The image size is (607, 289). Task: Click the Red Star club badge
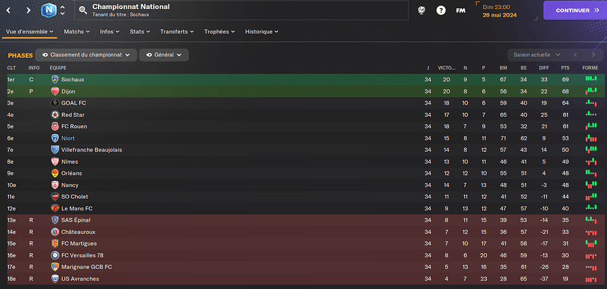(x=54, y=115)
